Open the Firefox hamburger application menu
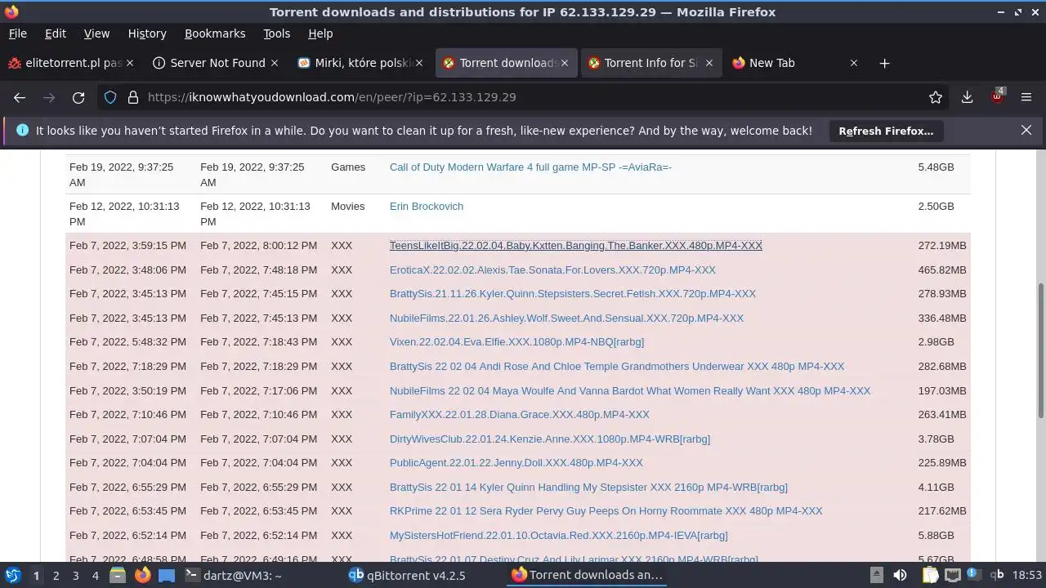This screenshot has width=1046, height=588. click(1026, 97)
